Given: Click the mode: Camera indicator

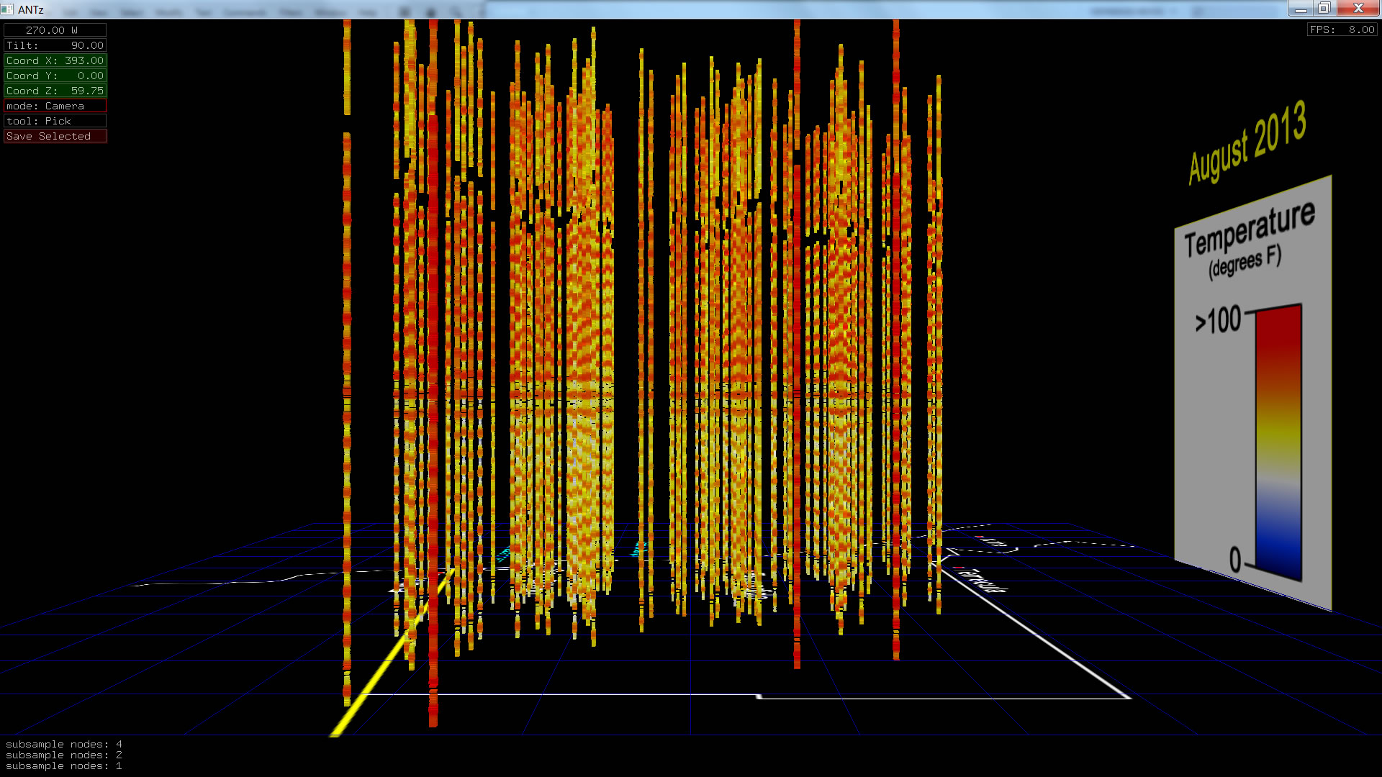Looking at the screenshot, I should coord(55,106).
